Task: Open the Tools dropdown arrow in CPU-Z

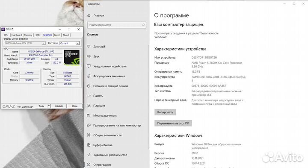Action: (49, 106)
